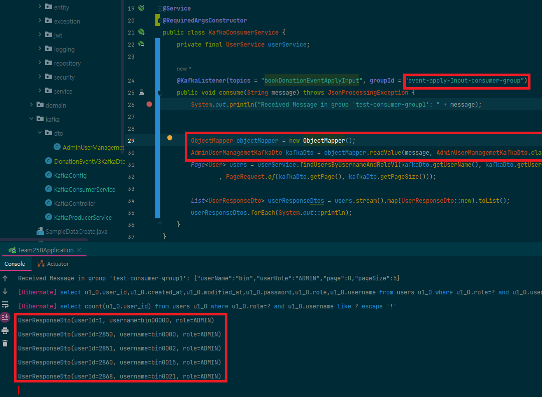Toggle soft-wrap in the console

coord(5,305)
